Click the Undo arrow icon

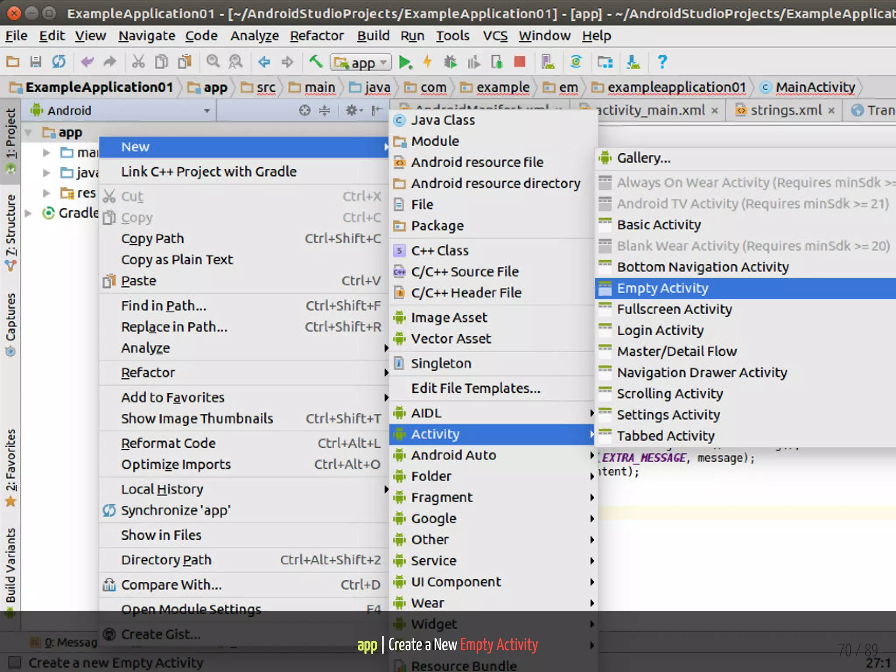click(x=87, y=62)
